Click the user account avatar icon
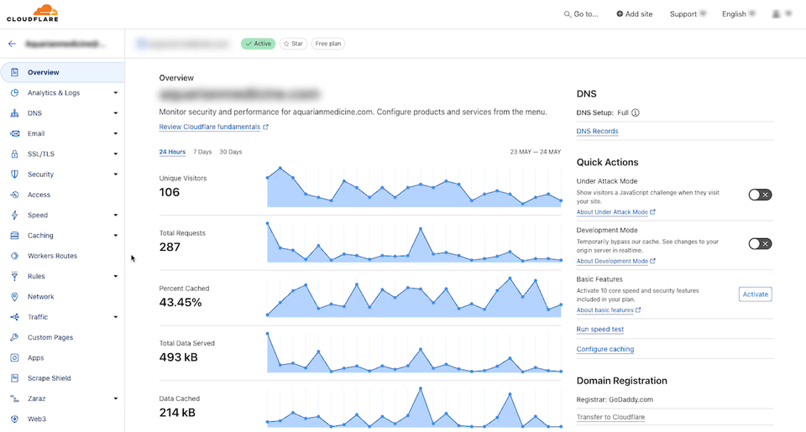806x432 pixels. click(776, 14)
